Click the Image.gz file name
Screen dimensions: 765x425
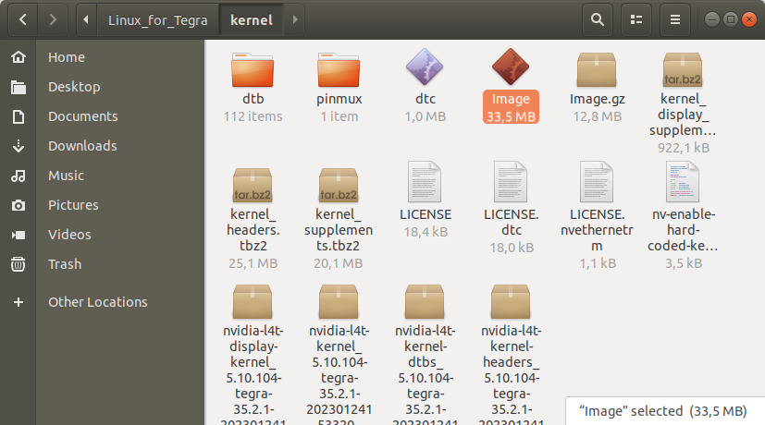[598, 99]
